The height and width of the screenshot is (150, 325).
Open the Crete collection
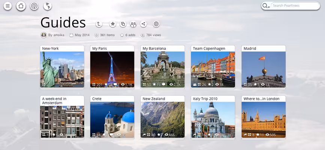pos(112,117)
